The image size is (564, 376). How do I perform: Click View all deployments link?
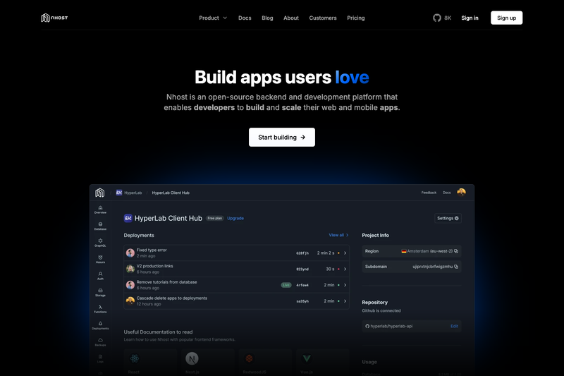tap(338, 235)
